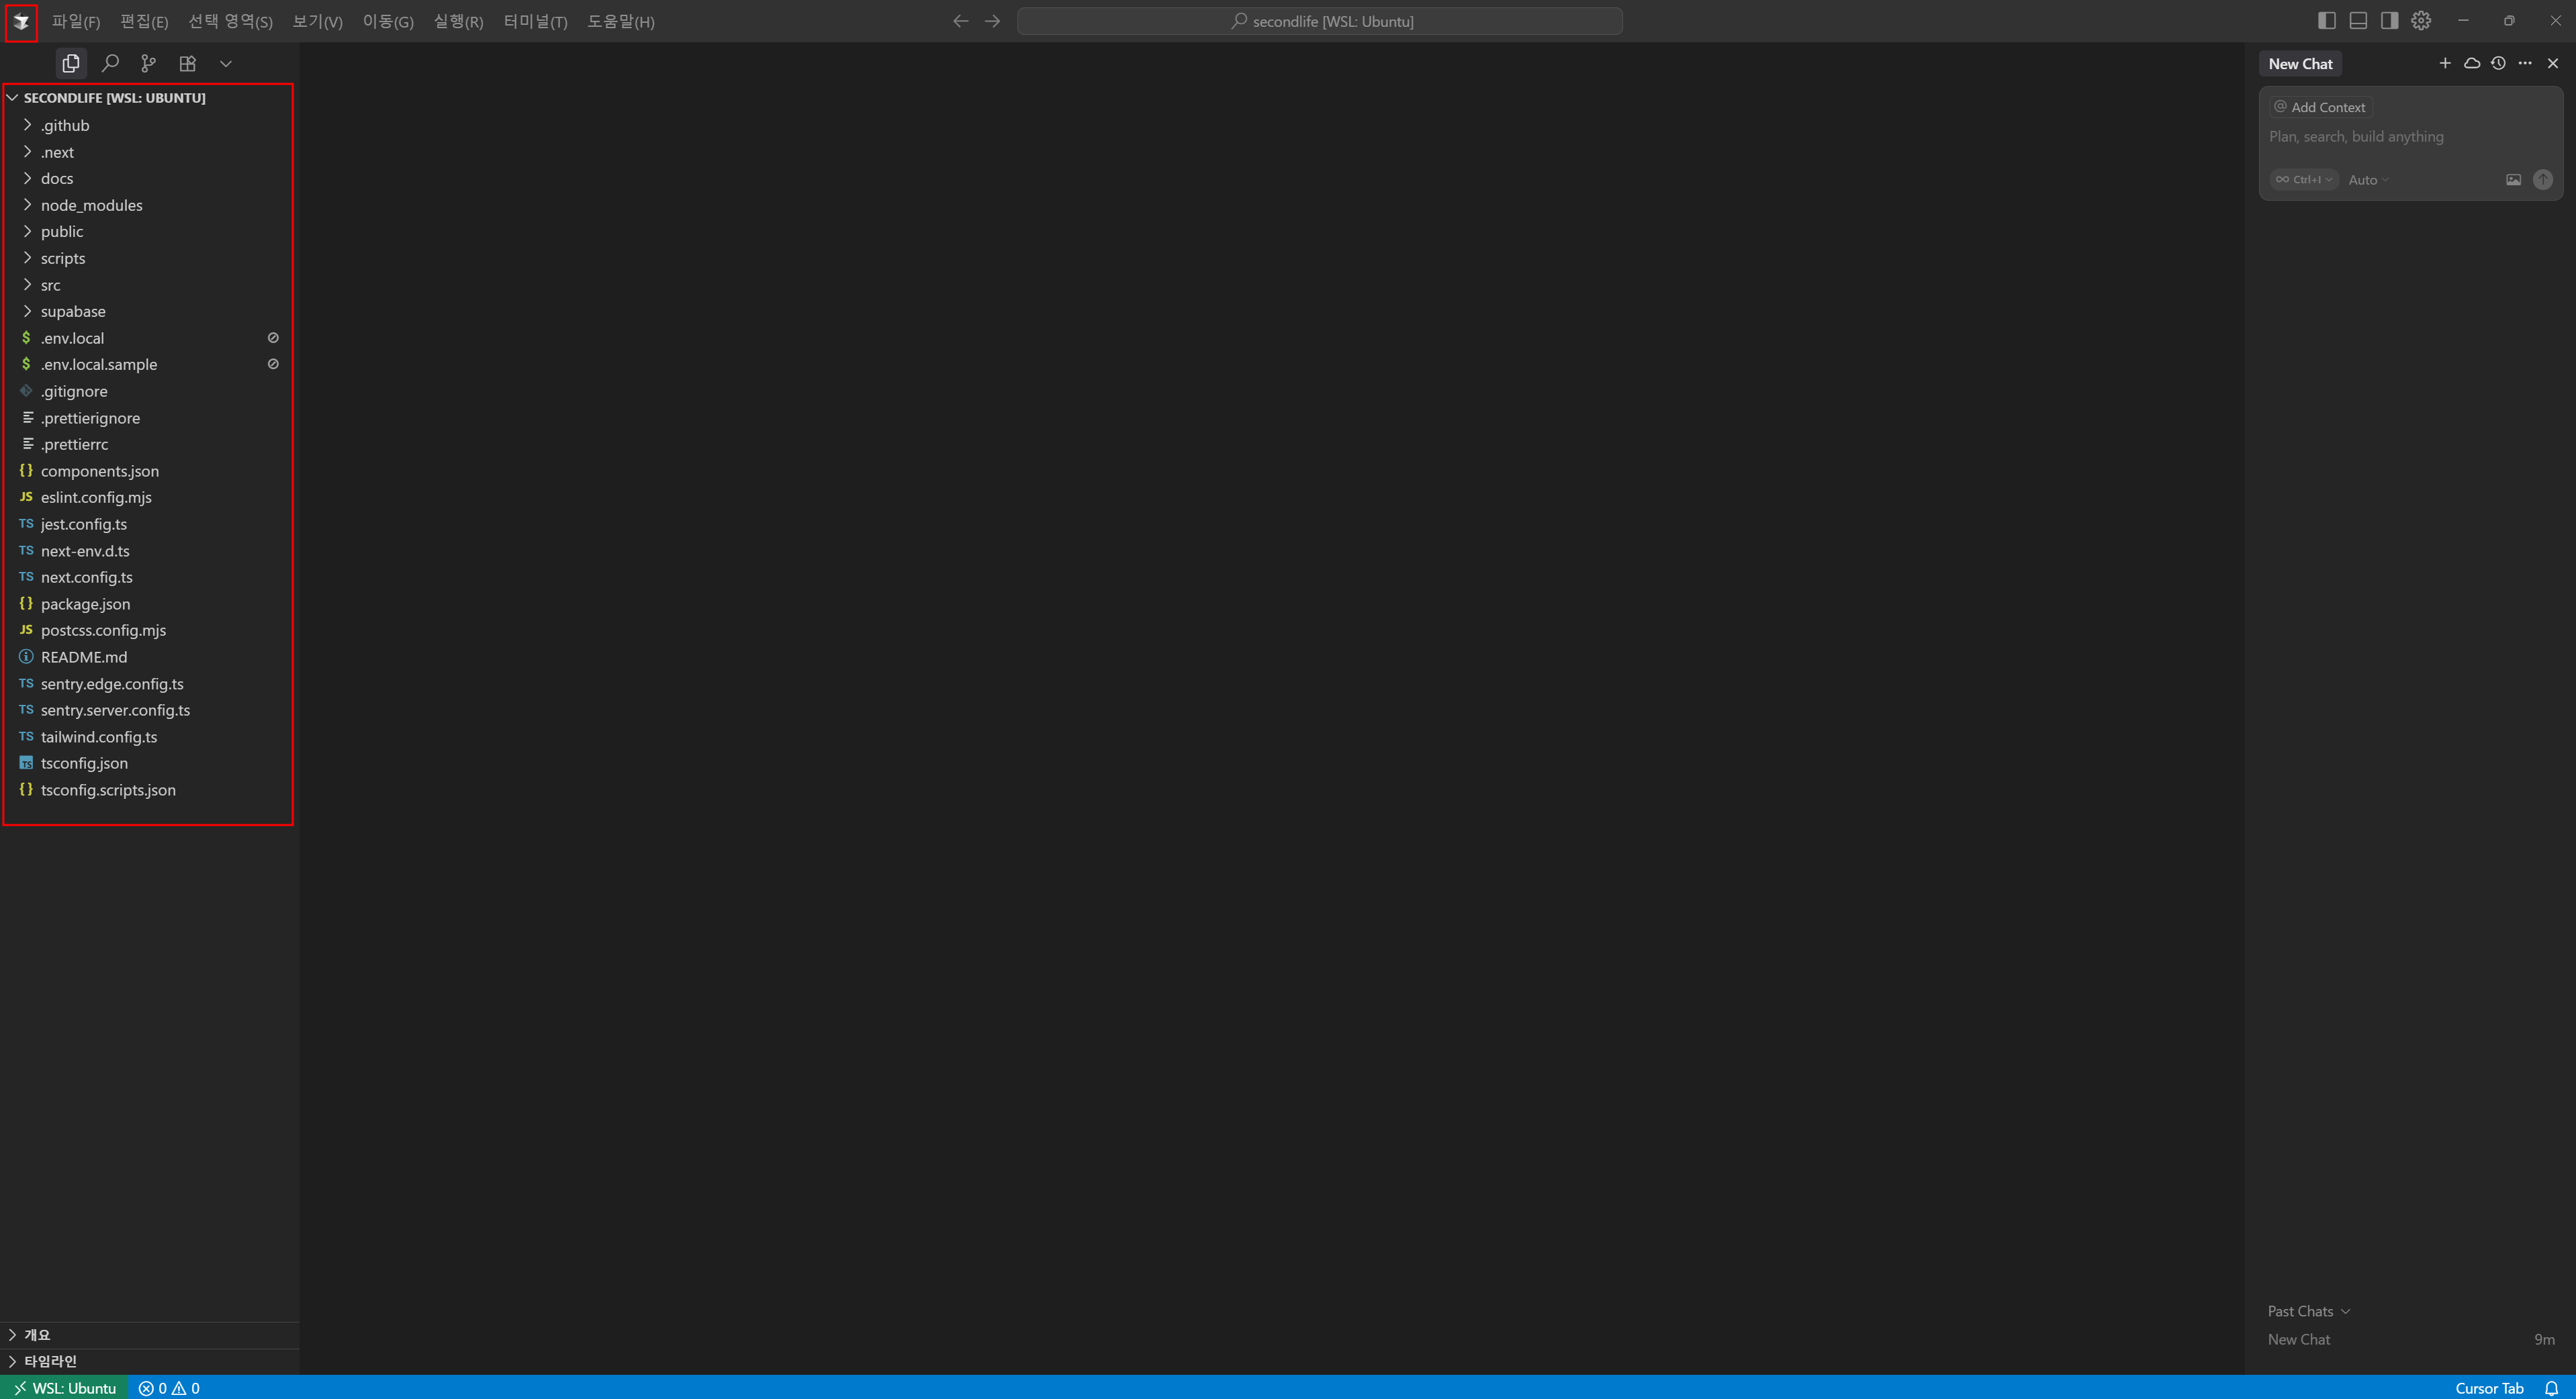The image size is (2576, 1399).
Task: Click the chat prompt input field
Action: coord(2400,137)
